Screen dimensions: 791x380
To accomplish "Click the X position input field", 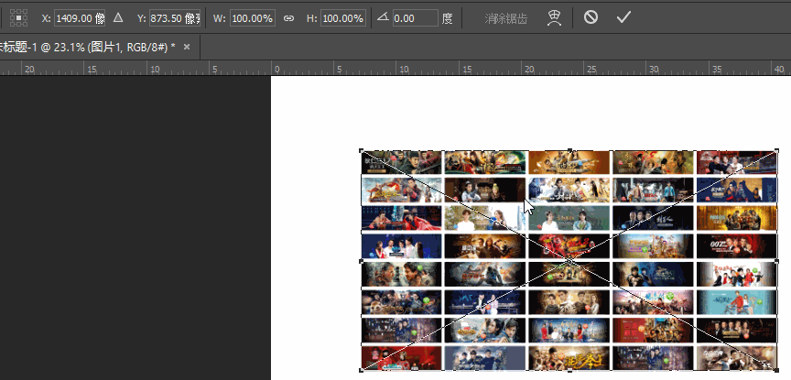I will click(x=80, y=18).
